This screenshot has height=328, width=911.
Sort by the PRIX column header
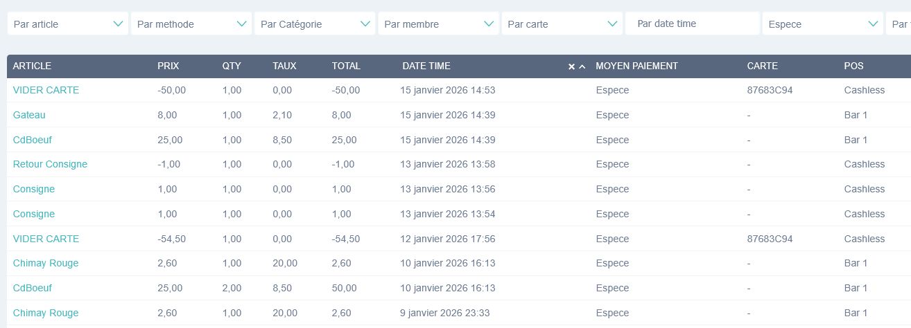click(x=168, y=66)
